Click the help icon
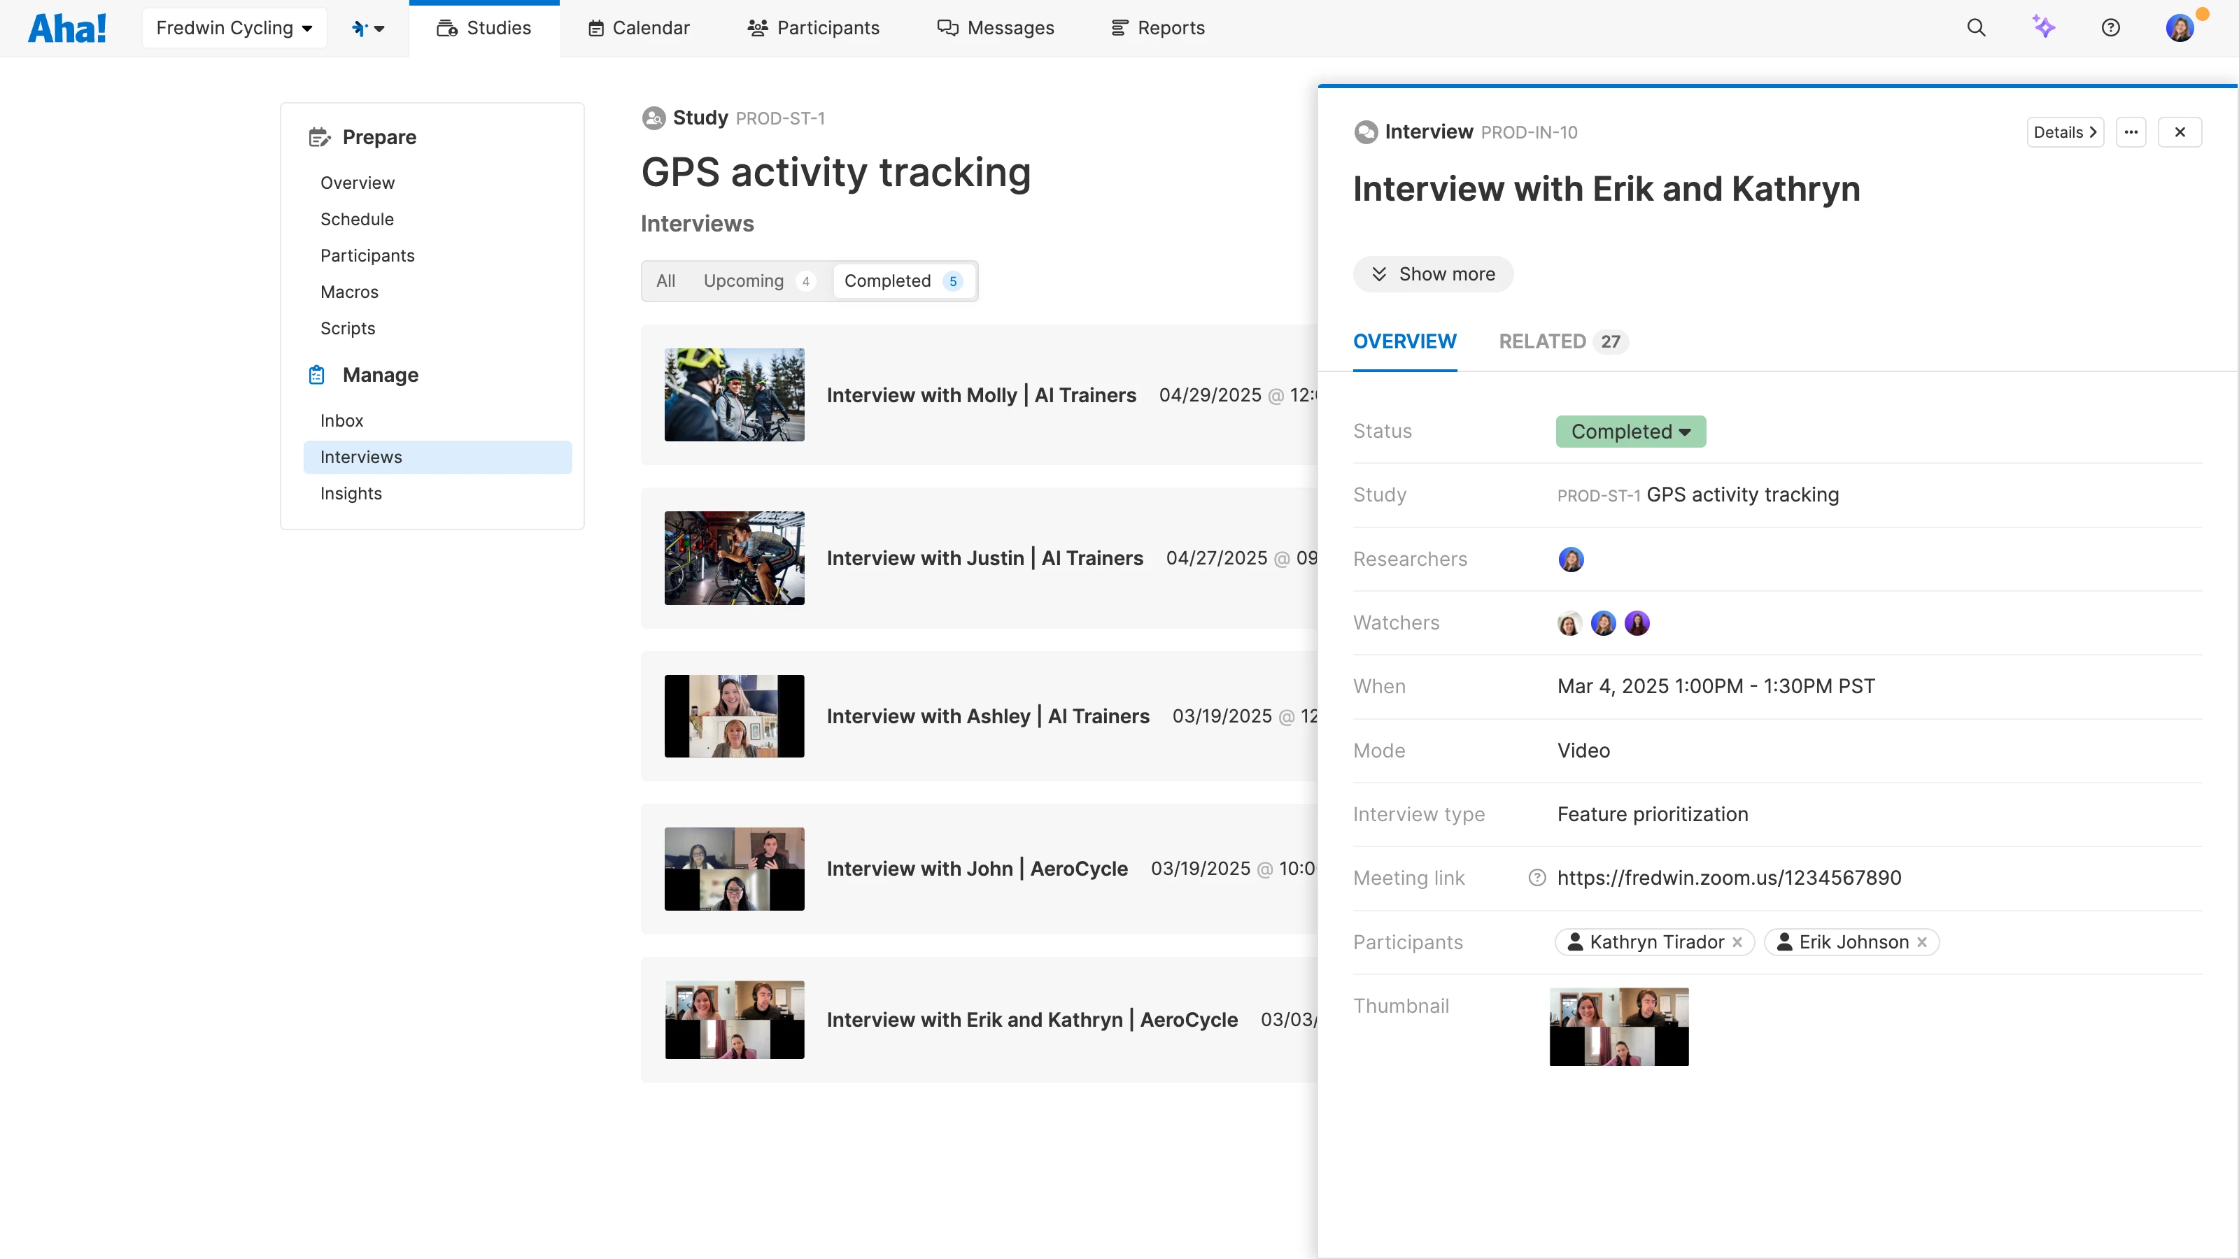The height and width of the screenshot is (1259, 2239). 2111,27
